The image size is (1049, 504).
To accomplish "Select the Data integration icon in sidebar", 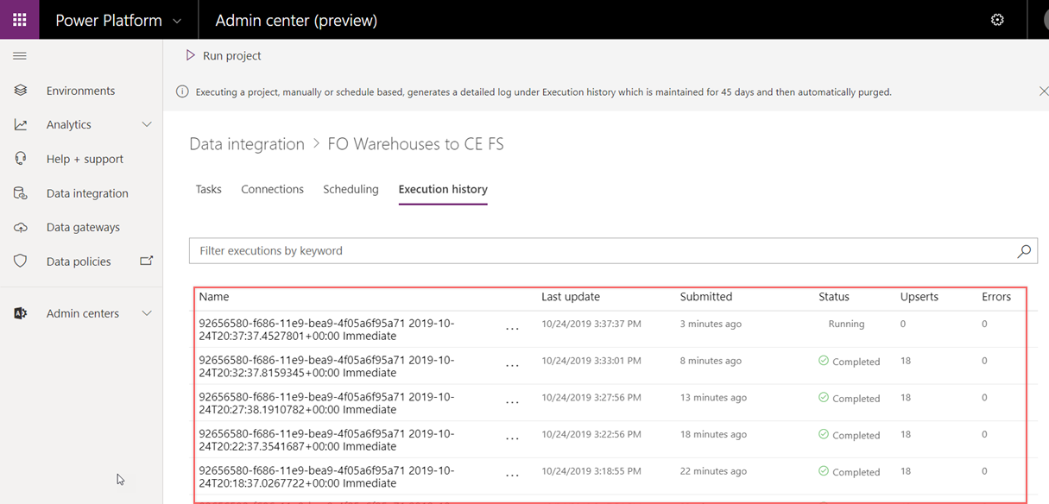I will point(21,192).
